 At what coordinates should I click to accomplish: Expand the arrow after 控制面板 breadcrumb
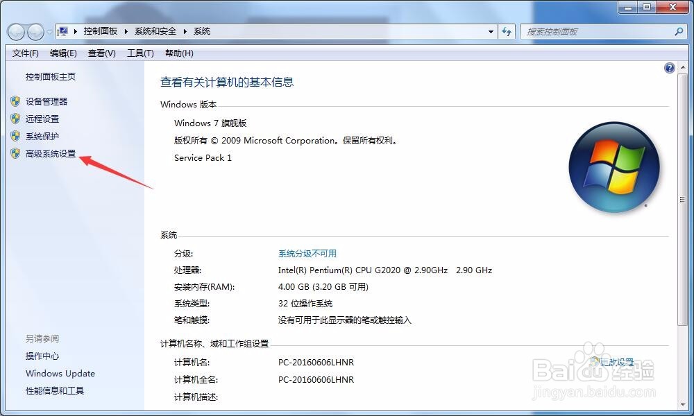126,31
